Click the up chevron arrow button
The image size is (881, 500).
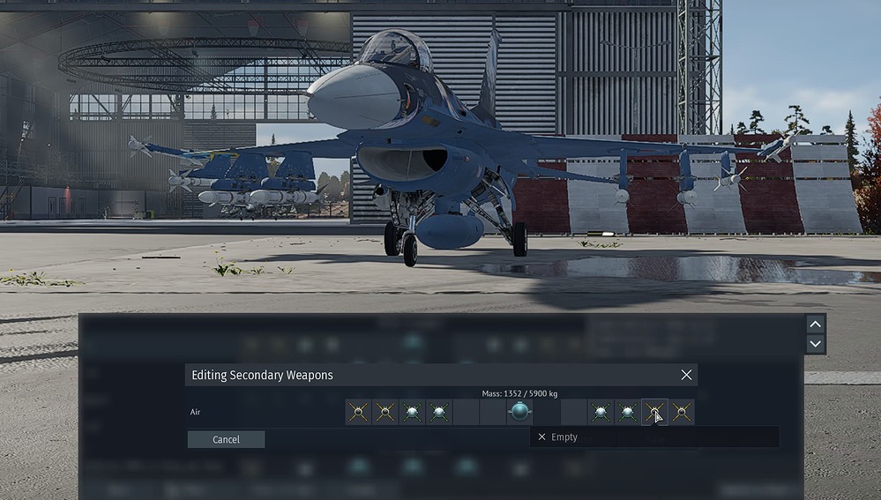coord(816,324)
